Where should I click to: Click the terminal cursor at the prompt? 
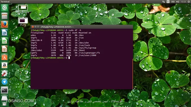(69, 58)
